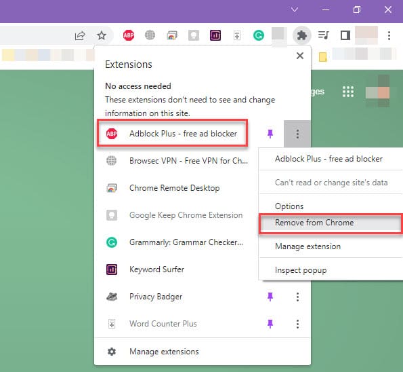Open Chrome three-dot main menu
This screenshot has height=372, width=403.
pos(389,35)
